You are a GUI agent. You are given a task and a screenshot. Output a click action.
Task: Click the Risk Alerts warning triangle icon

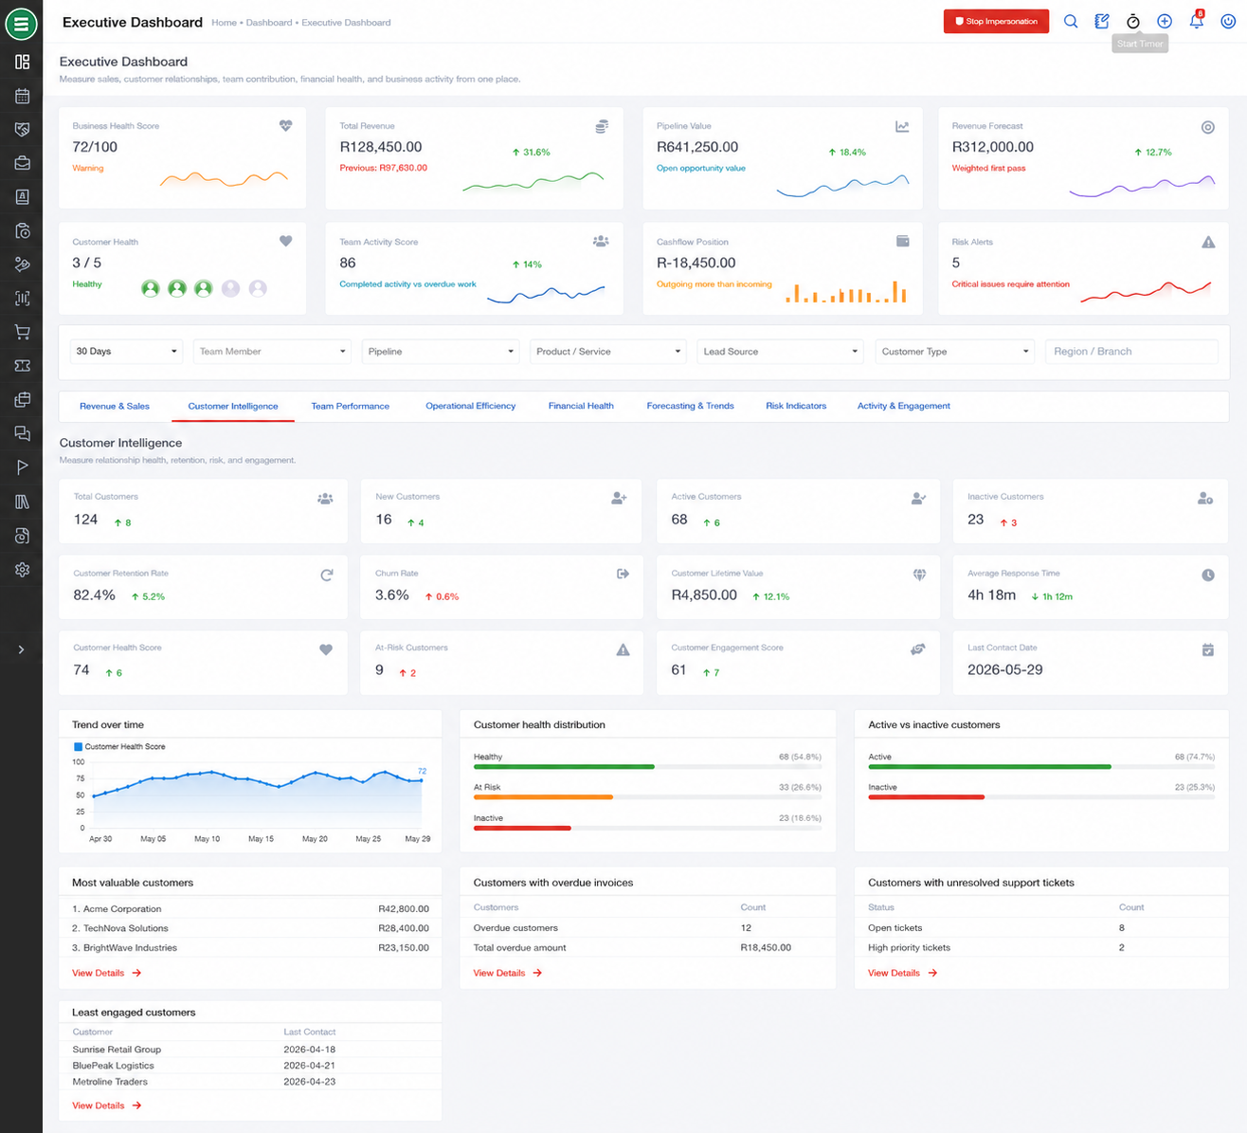point(1208,243)
